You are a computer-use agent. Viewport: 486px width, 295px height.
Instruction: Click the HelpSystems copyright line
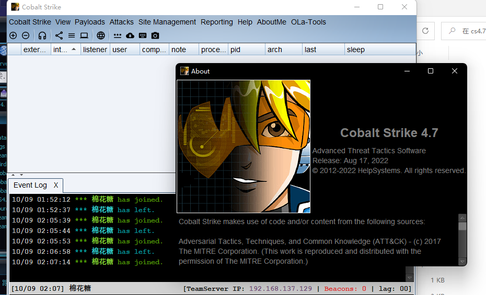389,170
